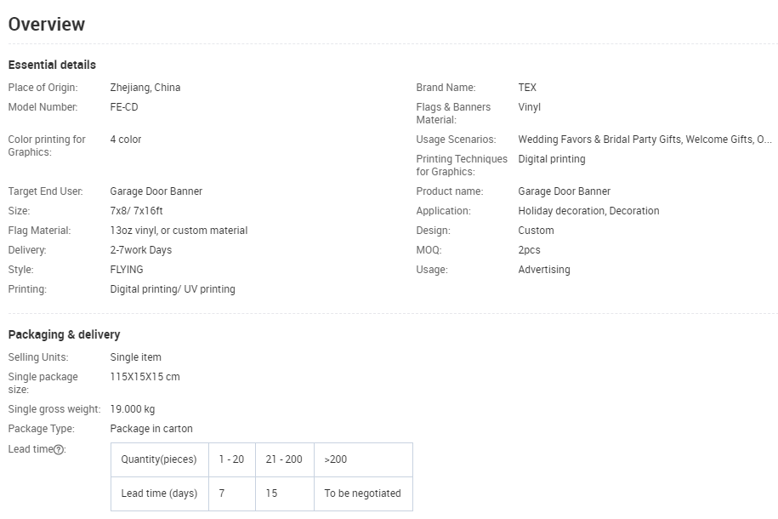Click the Model Number value FE-CD
Screen dimensions: 778x519
point(123,107)
